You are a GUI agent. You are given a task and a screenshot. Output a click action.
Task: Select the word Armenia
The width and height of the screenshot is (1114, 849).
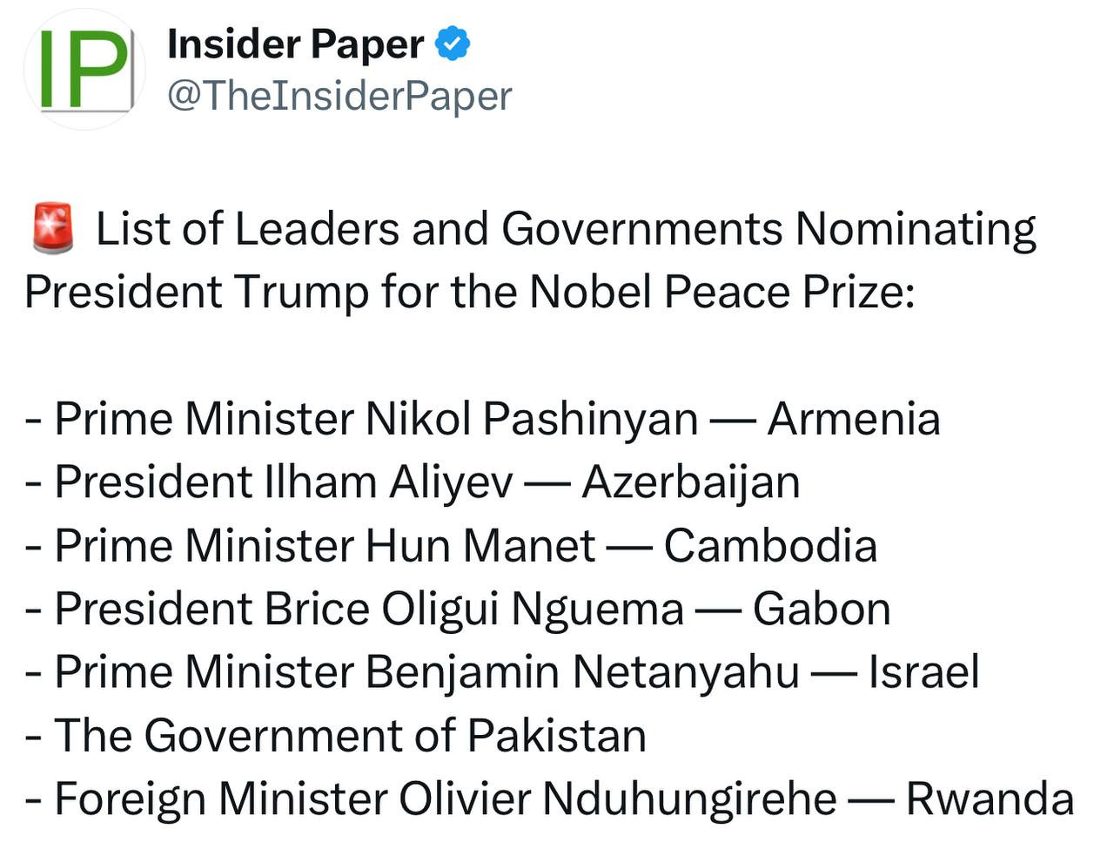point(853,419)
